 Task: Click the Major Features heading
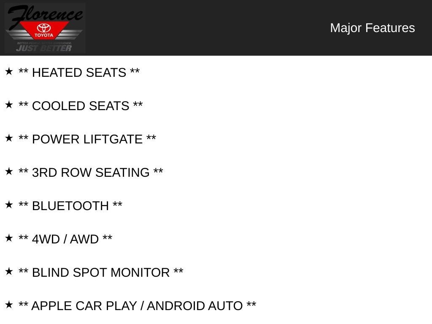(x=372, y=28)
